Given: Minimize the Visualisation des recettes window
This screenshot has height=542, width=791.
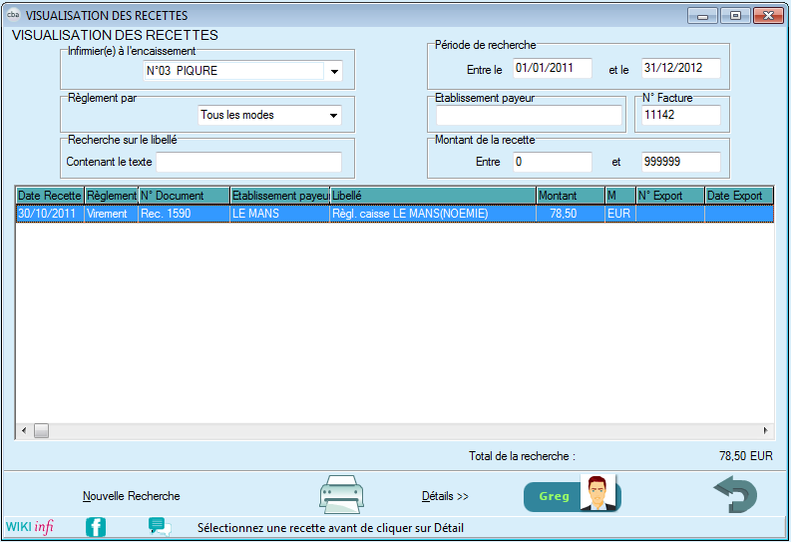Looking at the screenshot, I should (702, 16).
